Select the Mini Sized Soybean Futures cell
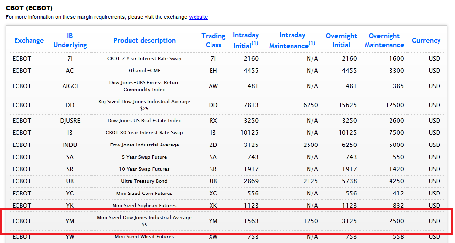The image size is (455, 243). pos(144,205)
